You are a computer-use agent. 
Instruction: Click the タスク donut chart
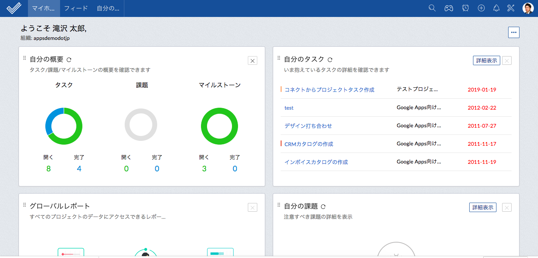(x=64, y=126)
